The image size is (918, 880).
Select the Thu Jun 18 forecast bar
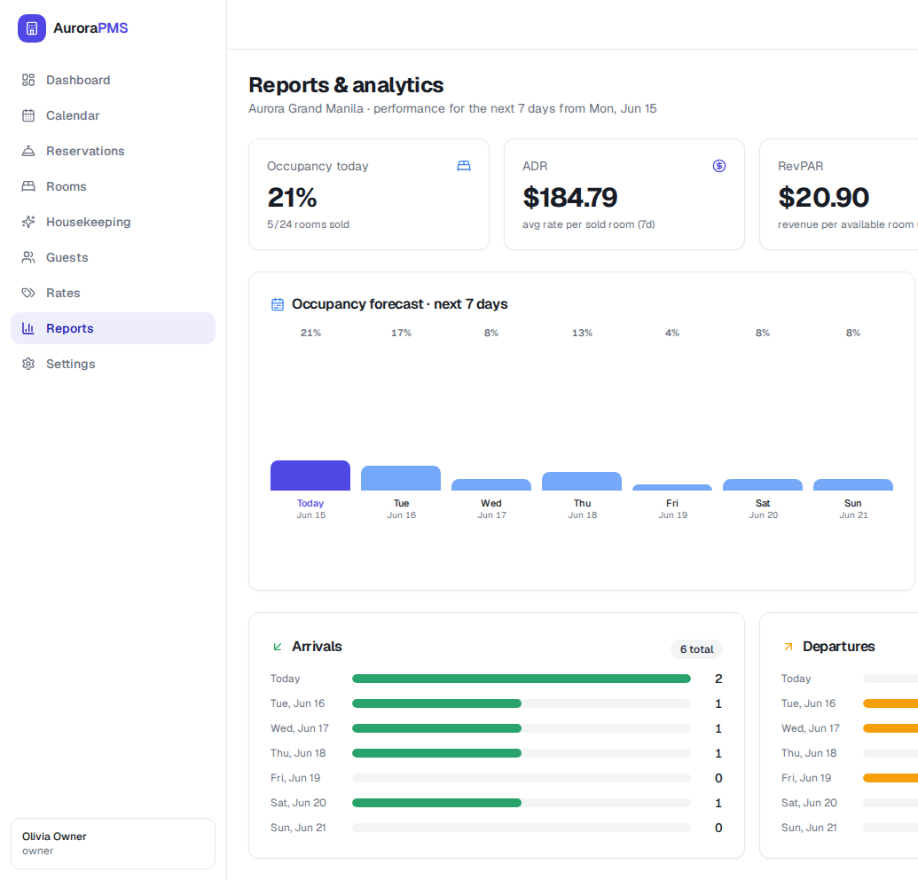click(582, 482)
